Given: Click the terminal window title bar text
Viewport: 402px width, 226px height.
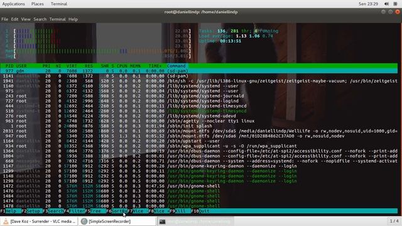Looking at the screenshot, I should click(201, 12).
